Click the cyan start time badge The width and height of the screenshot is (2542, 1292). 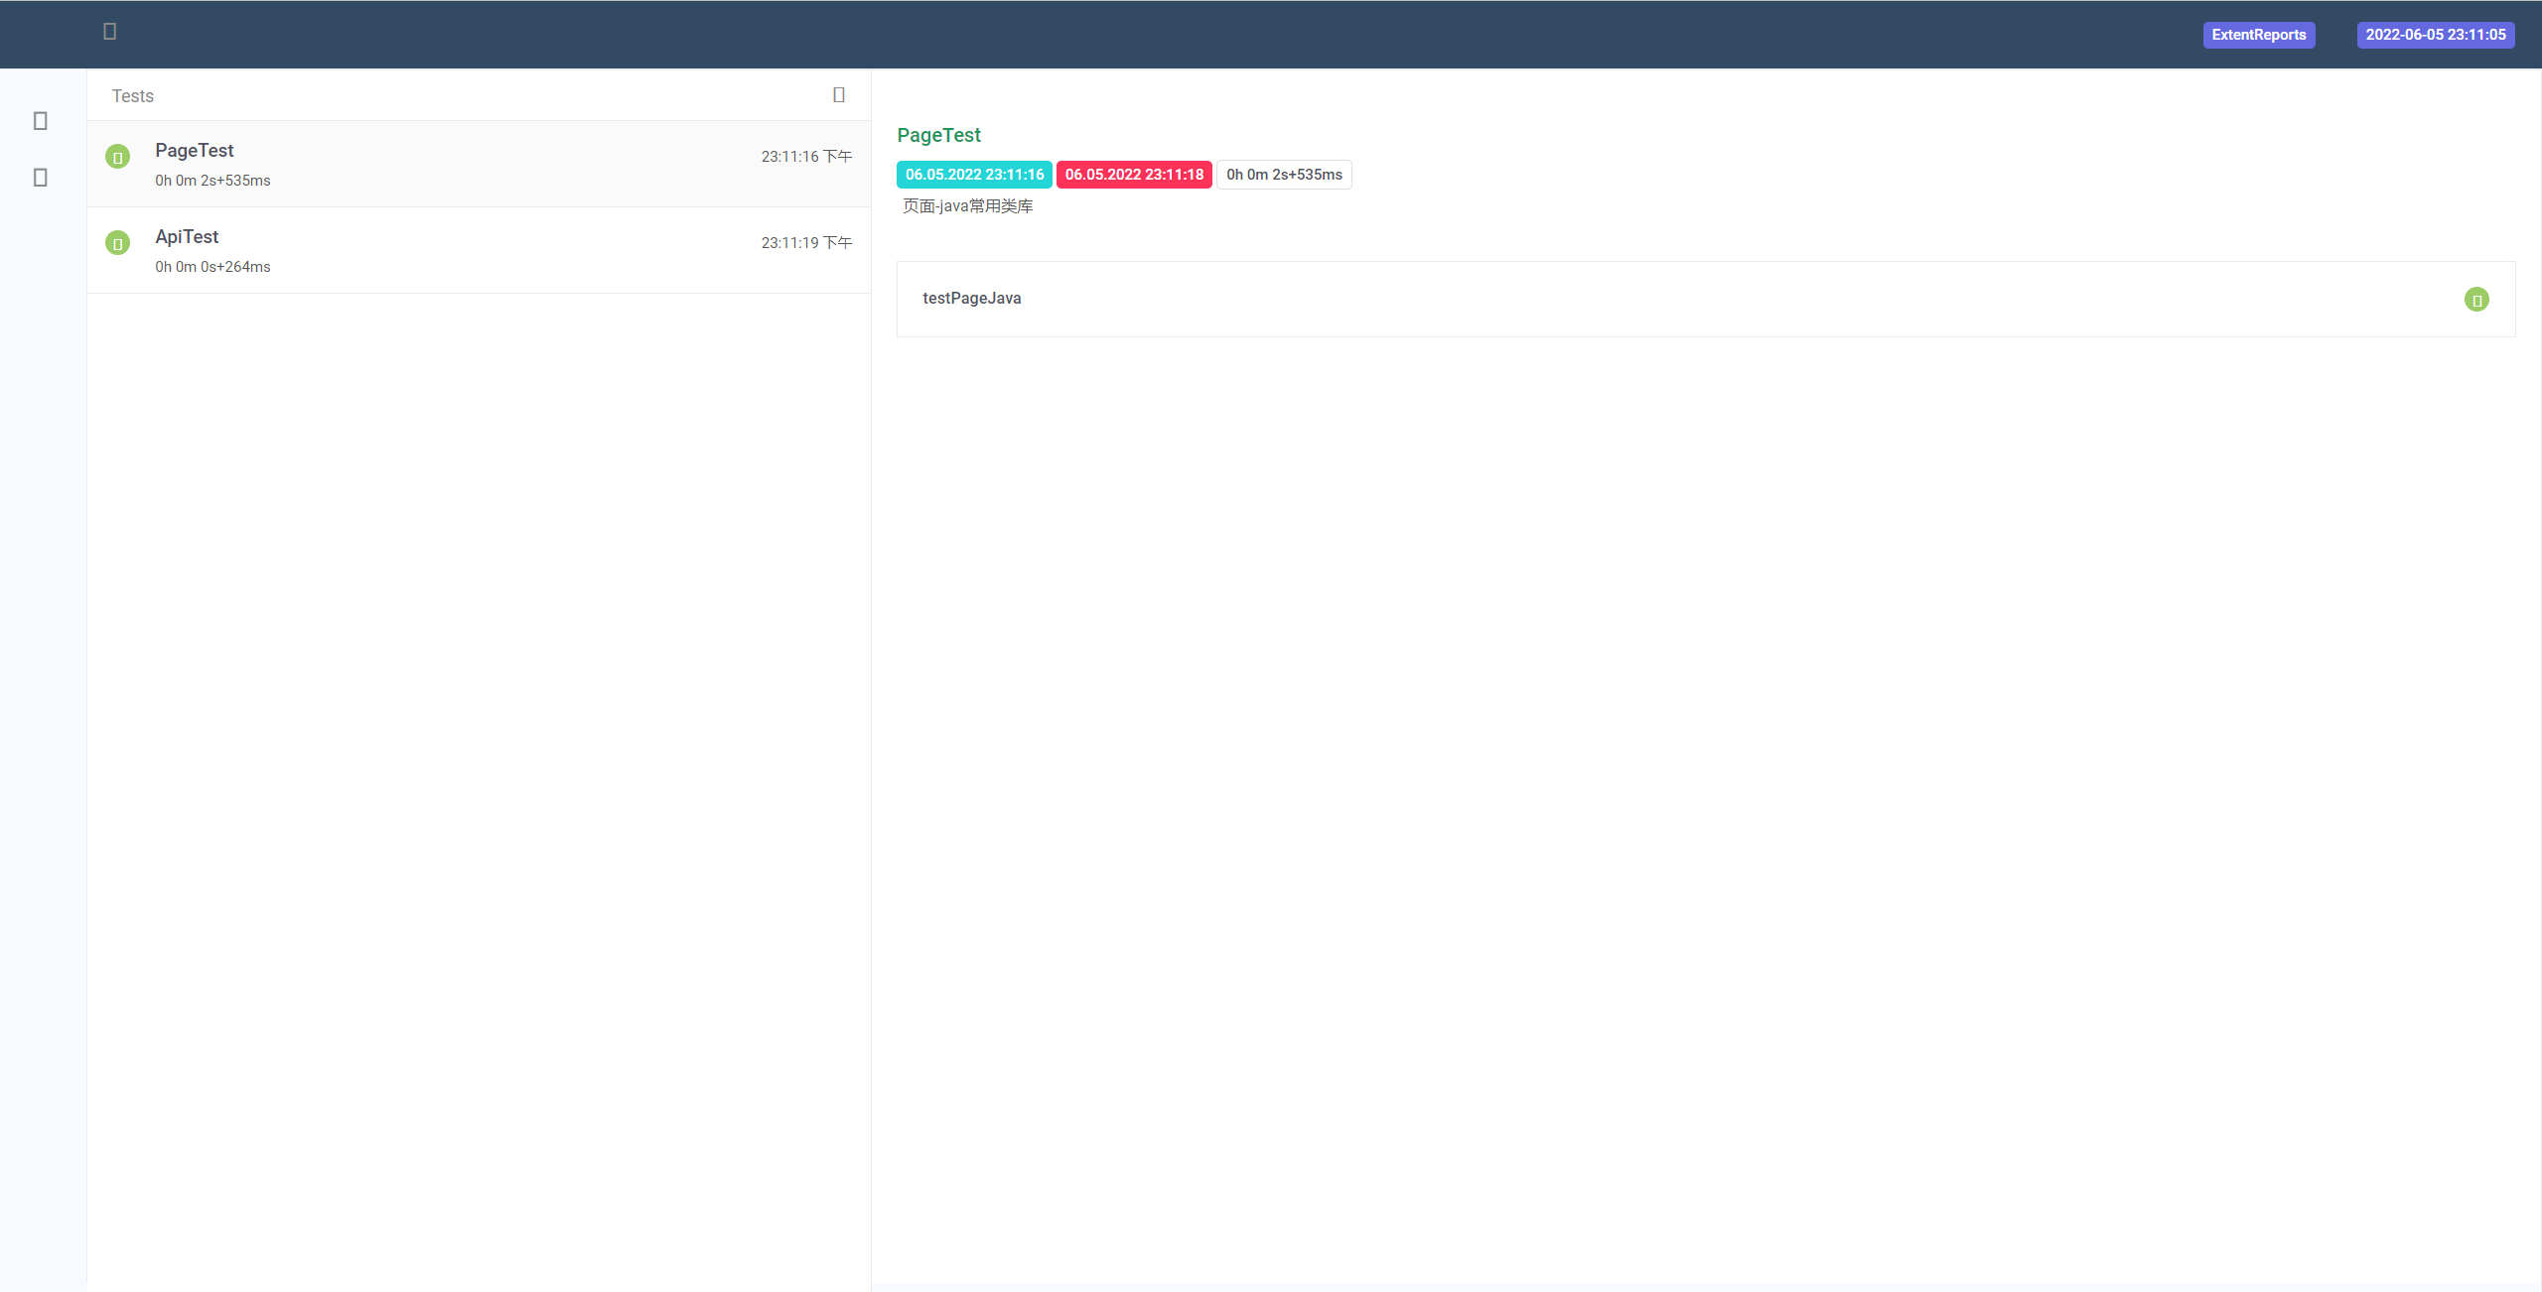point(974,175)
